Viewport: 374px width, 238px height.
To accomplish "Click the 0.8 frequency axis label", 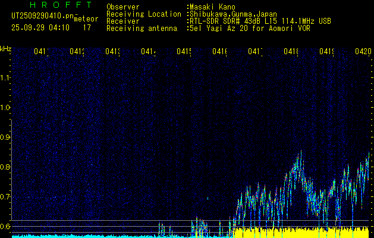I will click(x=5, y=167).
